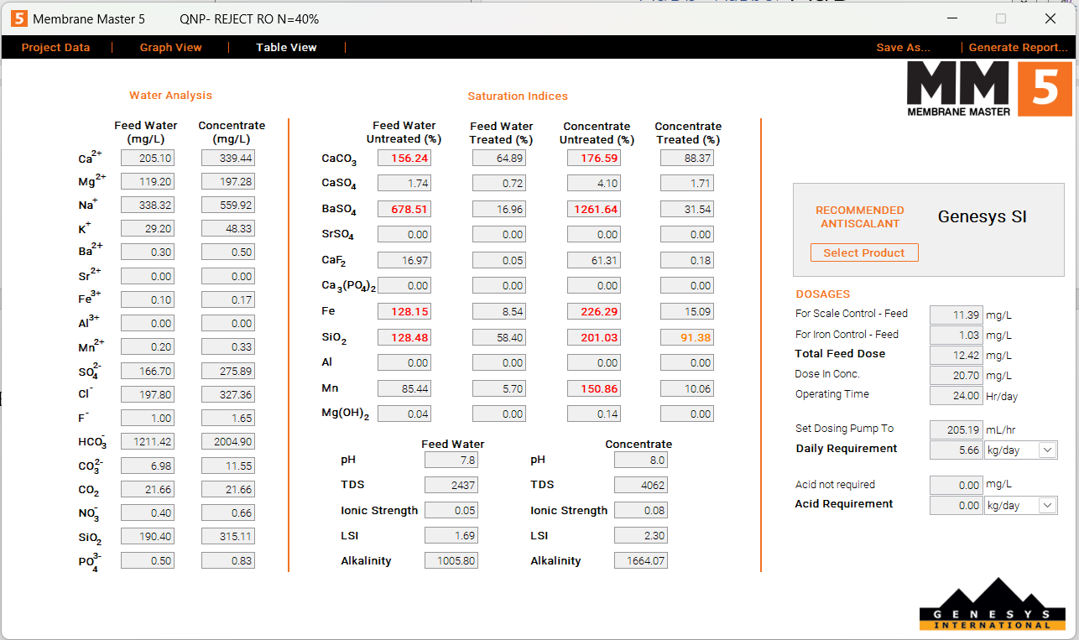Click the Total Feed Dose value 12.42
This screenshot has width=1079, height=640.
957,355
